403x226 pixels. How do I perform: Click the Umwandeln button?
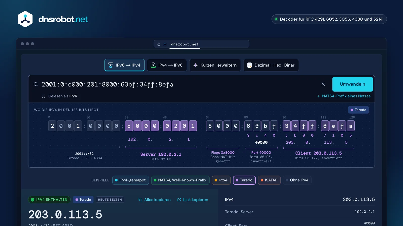point(353,84)
